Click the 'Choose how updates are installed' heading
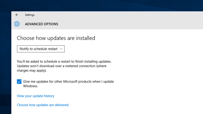The width and height of the screenshot is (203, 114). click(x=56, y=38)
